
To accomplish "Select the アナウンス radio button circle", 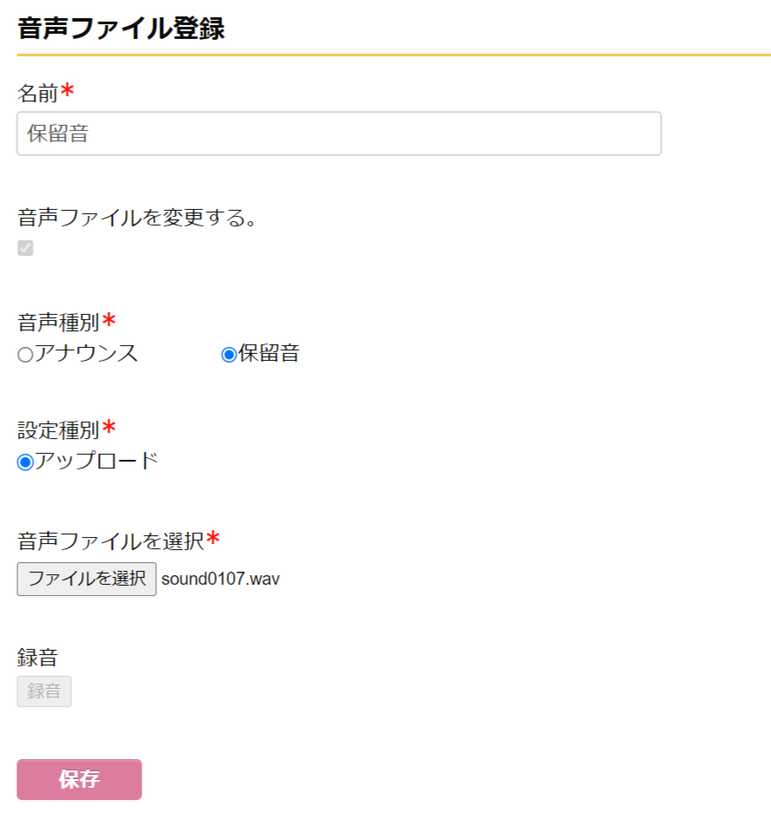I will point(25,355).
